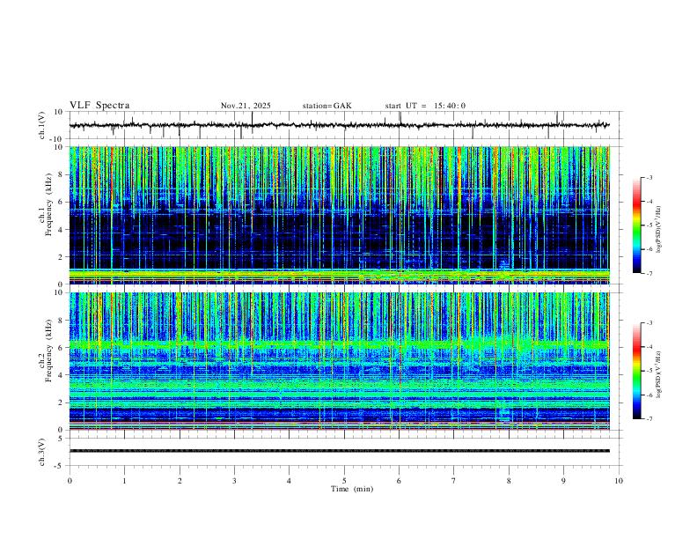Click the ch.2 spectrogram plot

tap(339, 361)
